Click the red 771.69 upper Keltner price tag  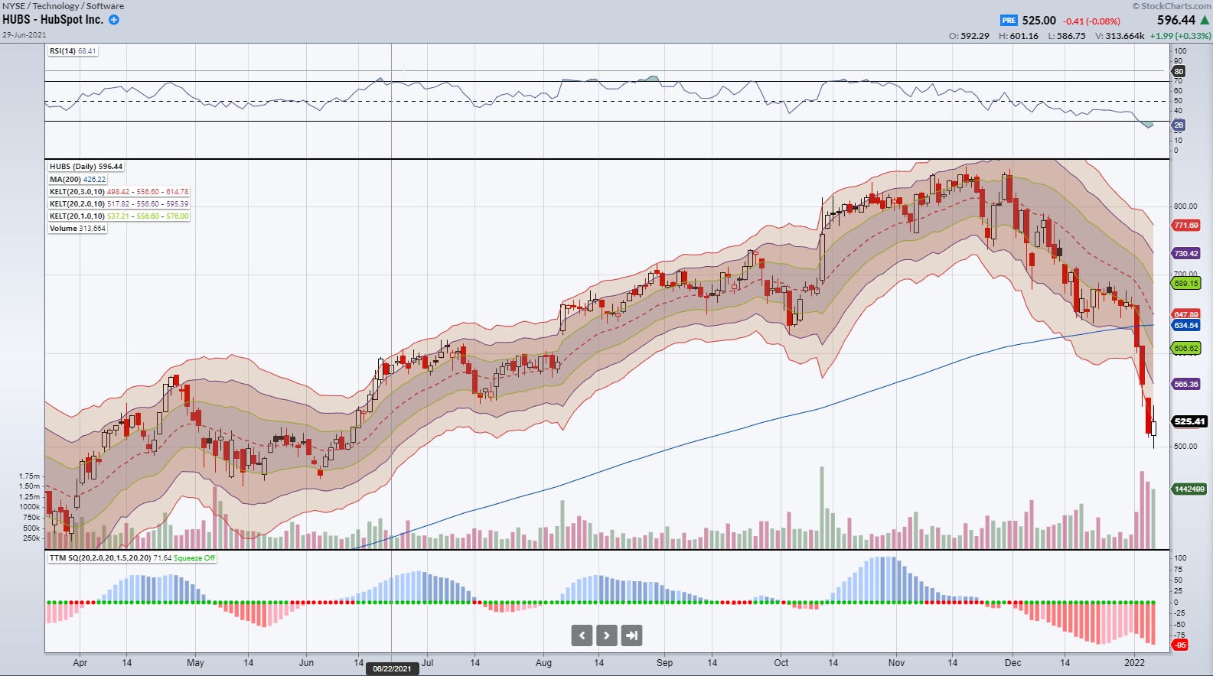[x=1186, y=226]
